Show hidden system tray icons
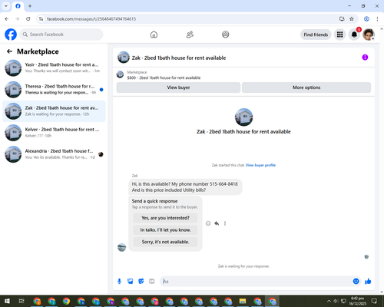Viewport: 384px width, 307px height. [329, 301]
